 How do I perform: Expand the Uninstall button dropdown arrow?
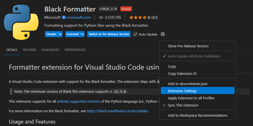pyautogui.click(x=82, y=34)
